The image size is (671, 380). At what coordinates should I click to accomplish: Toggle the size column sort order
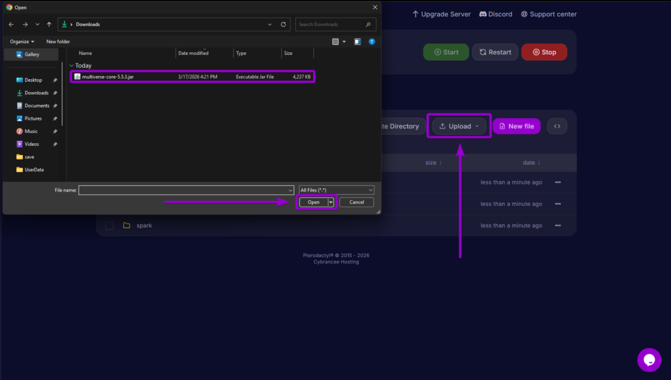pyautogui.click(x=432, y=162)
